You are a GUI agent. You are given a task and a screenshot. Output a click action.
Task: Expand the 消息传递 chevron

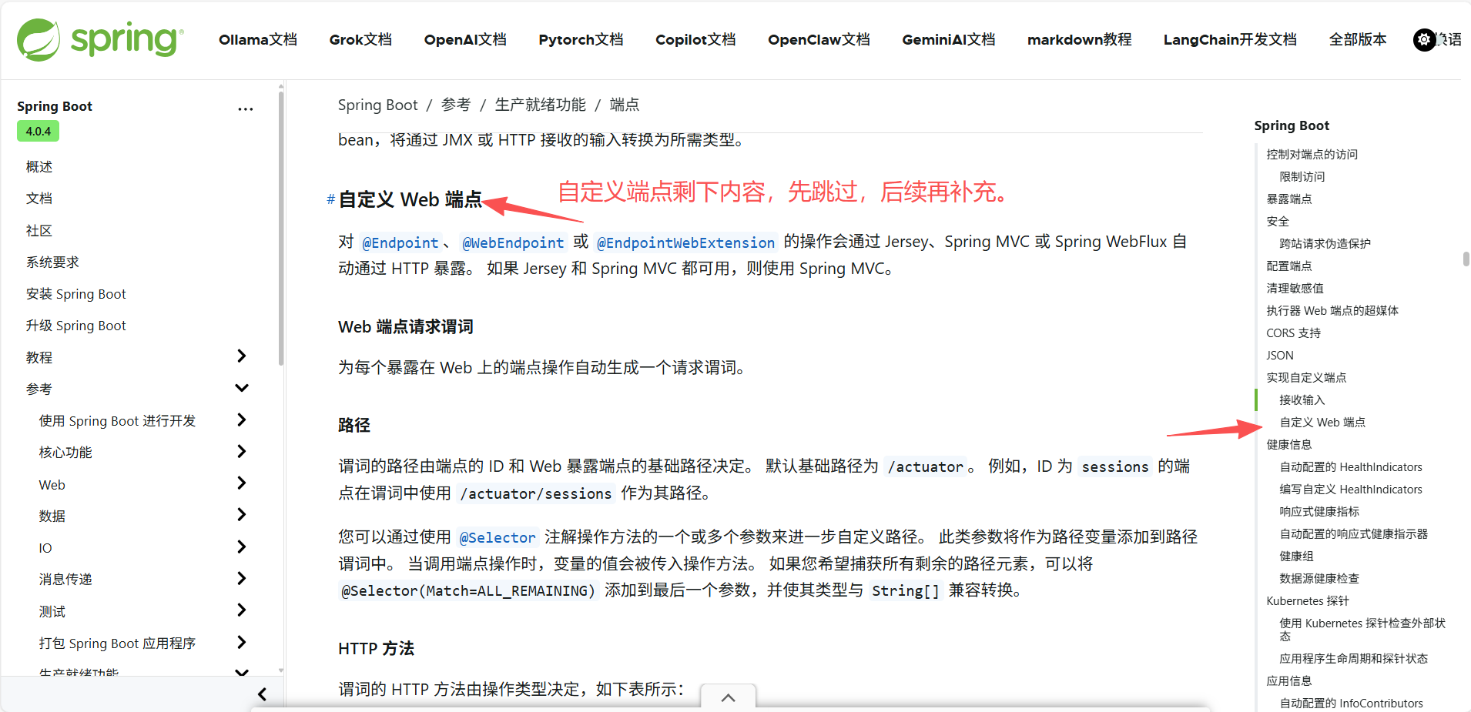point(242,578)
